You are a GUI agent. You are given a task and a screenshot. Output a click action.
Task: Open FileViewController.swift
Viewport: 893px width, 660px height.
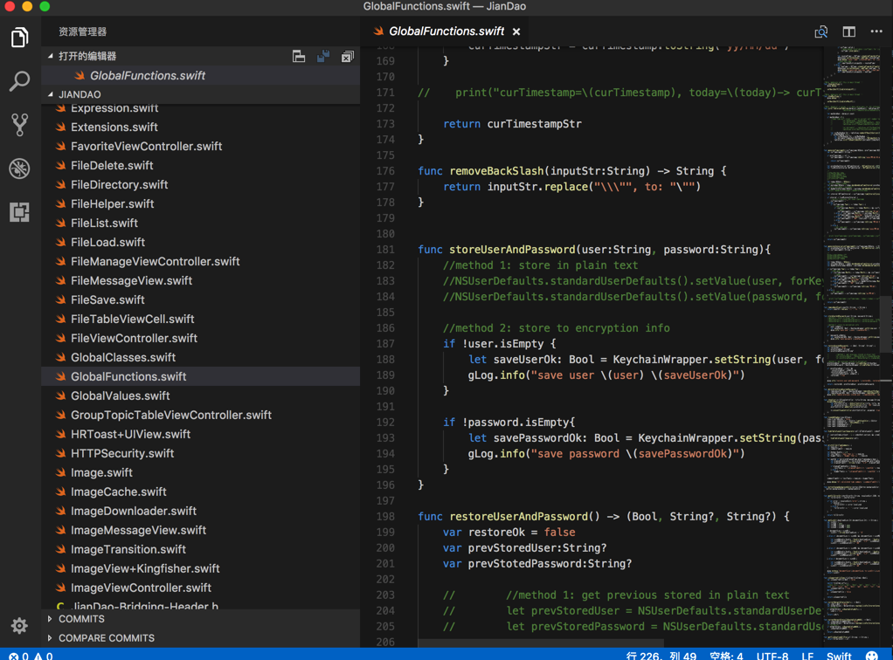coord(200,338)
